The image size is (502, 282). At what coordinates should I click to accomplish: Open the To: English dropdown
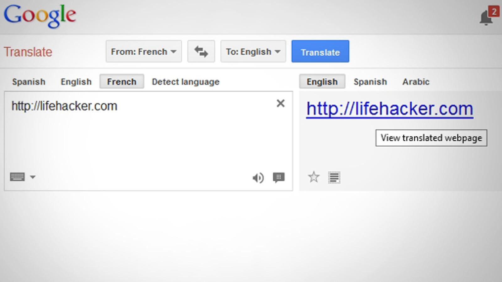tap(253, 51)
